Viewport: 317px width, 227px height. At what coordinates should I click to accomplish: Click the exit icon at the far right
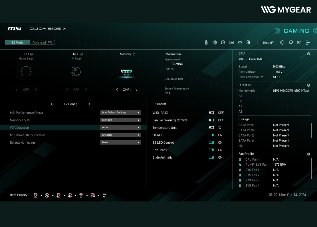[x=308, y=43]
